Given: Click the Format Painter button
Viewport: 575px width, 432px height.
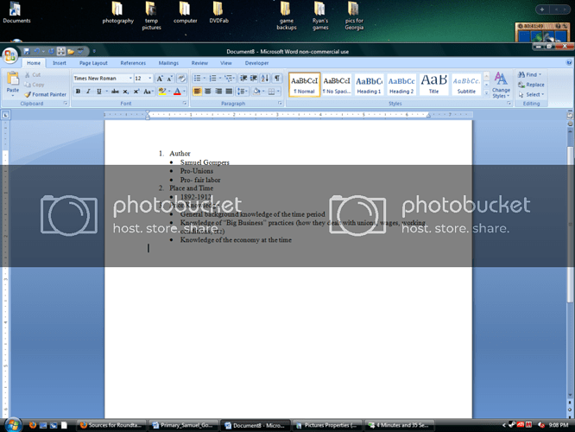Looking at the screenshot, I should pos(46,95).
